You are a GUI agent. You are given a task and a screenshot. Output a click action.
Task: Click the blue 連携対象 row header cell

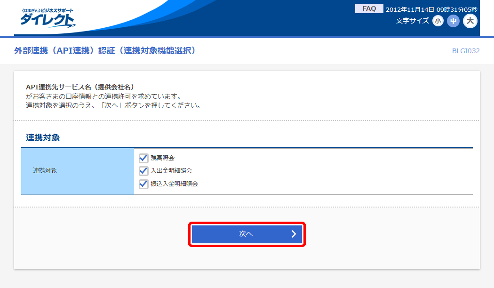pos(78,171)
